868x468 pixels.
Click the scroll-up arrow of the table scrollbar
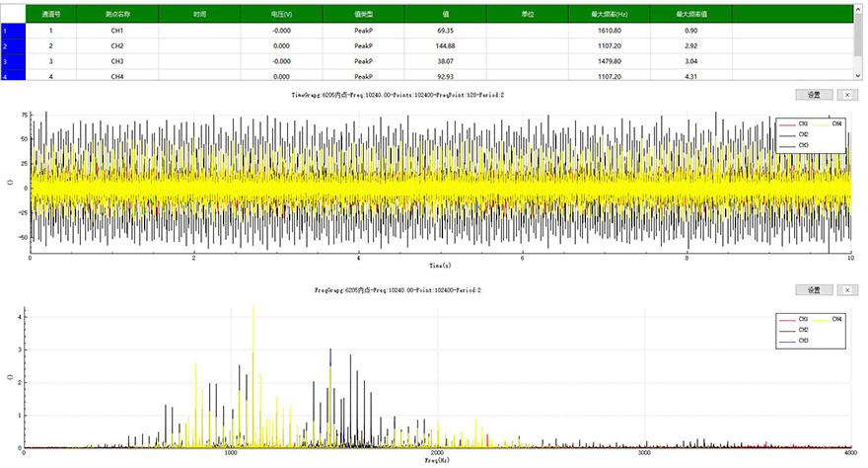(x=859, y=9)
